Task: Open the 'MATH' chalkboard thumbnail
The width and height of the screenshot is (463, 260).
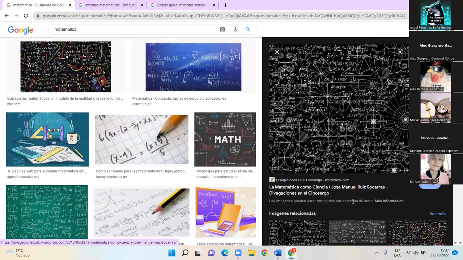Action: click(225, 139)
